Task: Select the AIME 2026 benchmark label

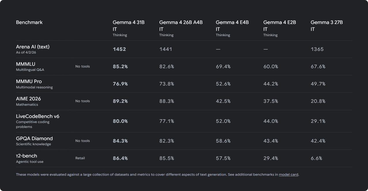Action: click(x=29, y=99)
